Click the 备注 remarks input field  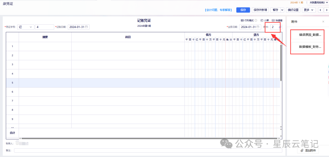tap(148, 151)
